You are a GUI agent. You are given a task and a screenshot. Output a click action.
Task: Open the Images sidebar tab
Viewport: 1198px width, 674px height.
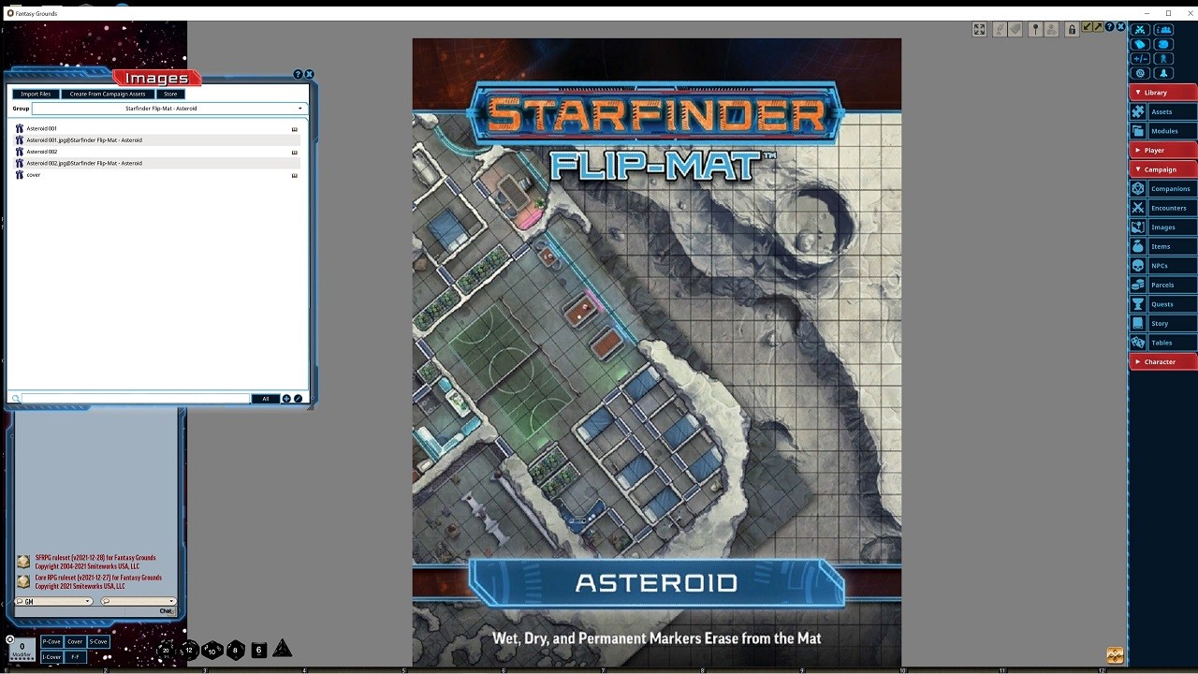(x=1161, y=227)
